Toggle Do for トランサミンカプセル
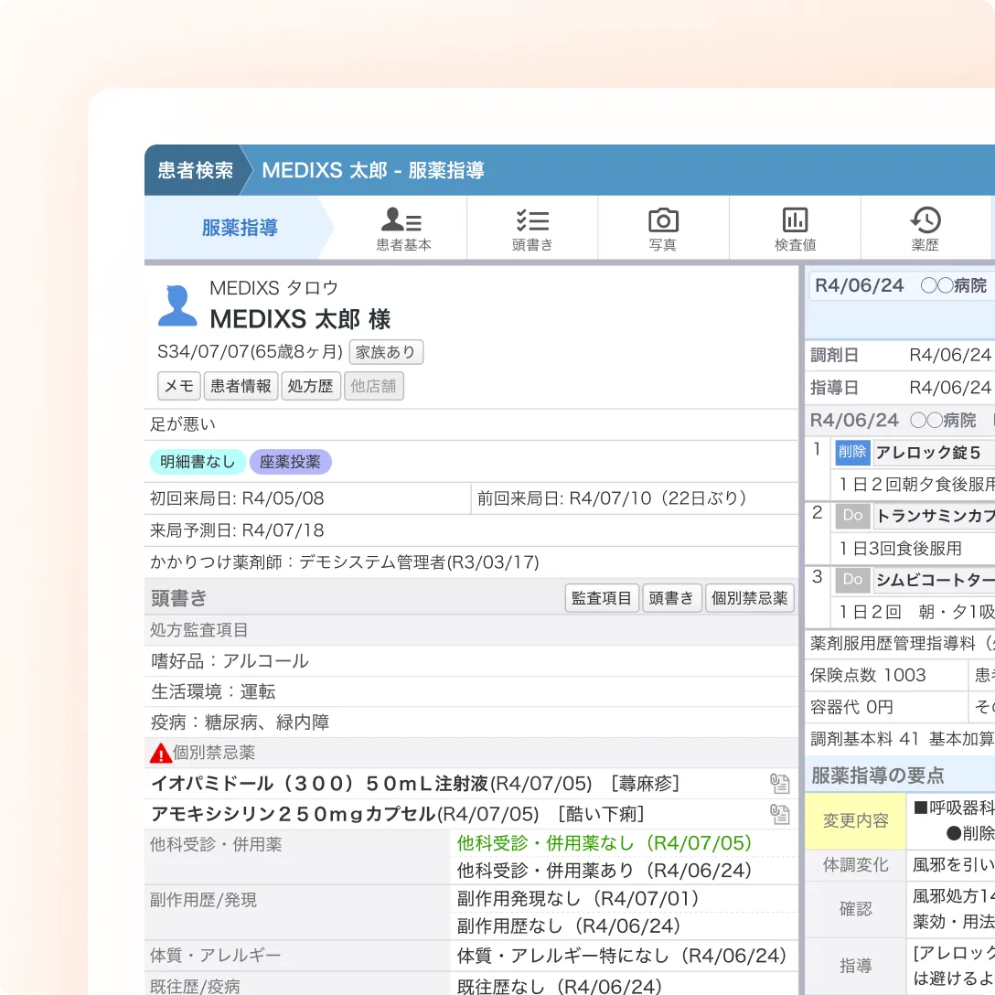Screen dimensions: 995x995 pos(851,516)
